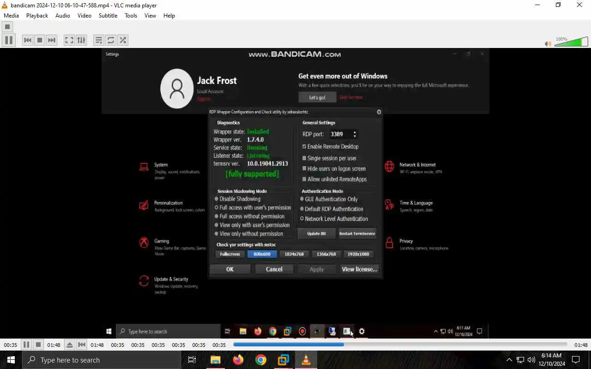Open the View menu
Screen dimensions: 591x369
(150, 15)
